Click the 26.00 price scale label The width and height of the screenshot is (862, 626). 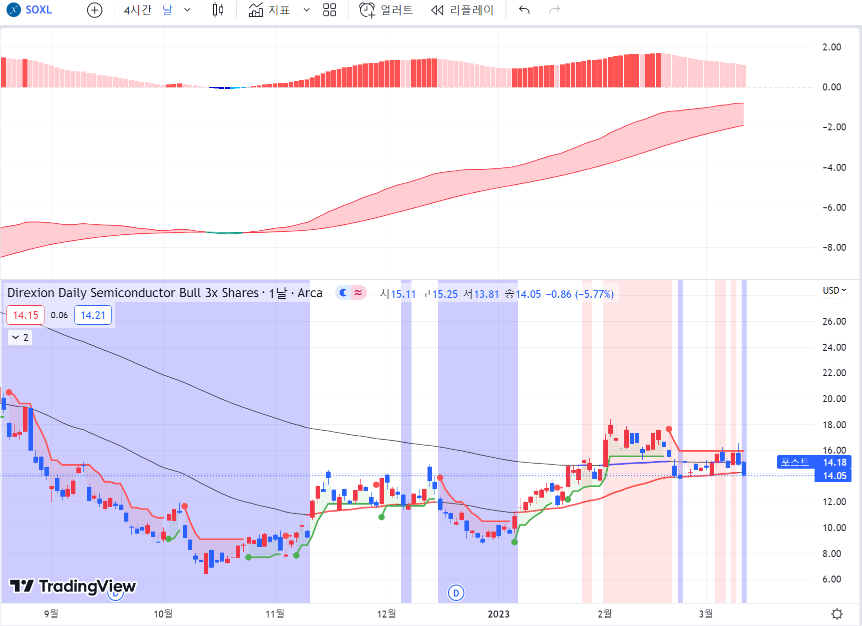click(x=834, y=321)
